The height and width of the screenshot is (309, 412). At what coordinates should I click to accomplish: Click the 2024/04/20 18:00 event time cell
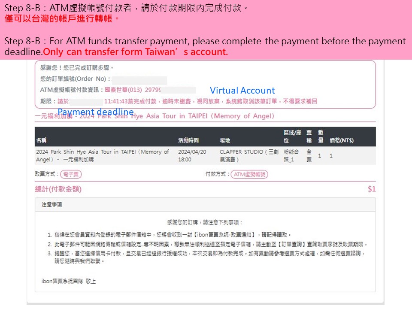[x=192, y=155]
